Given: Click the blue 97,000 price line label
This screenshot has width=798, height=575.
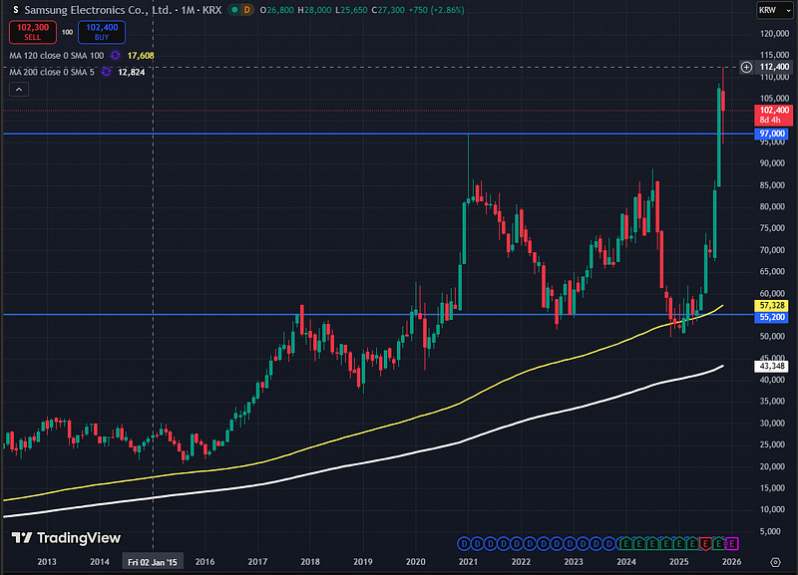Looking at the screenshot, I should pos(771,134).
